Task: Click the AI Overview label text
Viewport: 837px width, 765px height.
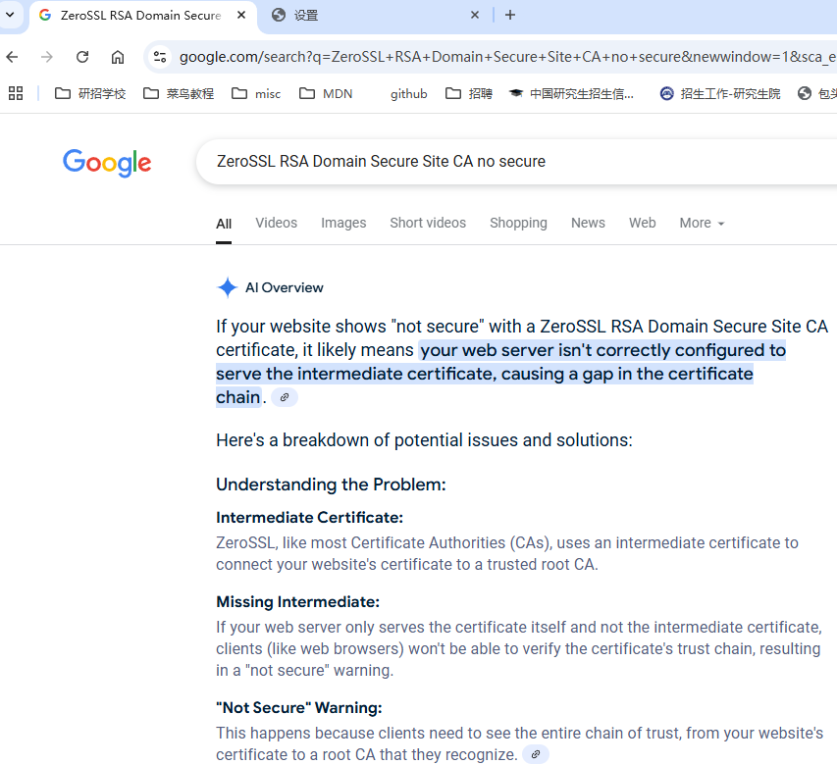Action: point(284,287)
